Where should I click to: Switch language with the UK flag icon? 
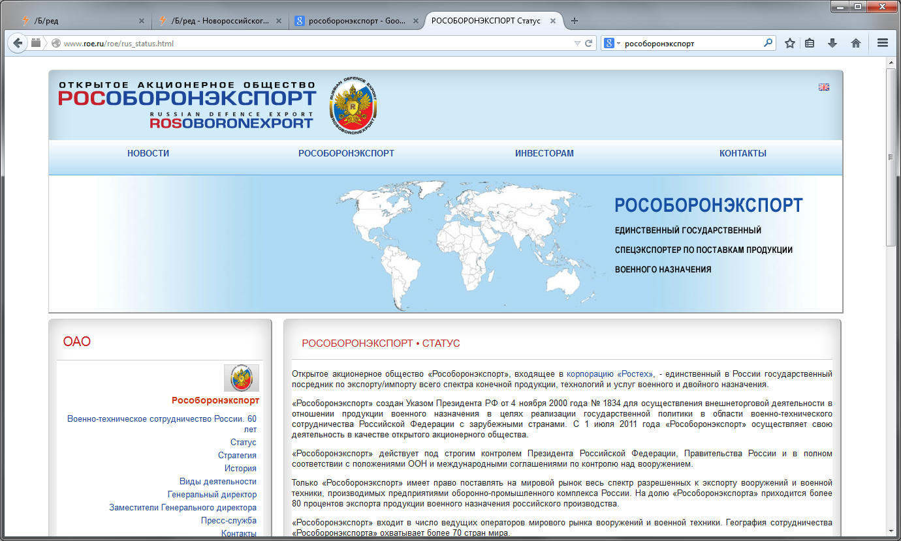tap(824, 87)
